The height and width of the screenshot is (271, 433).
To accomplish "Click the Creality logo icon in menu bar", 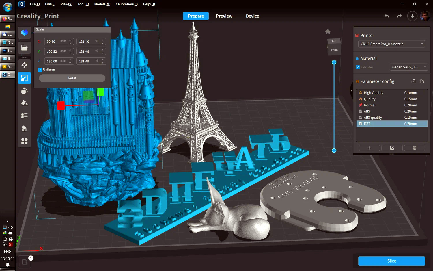I will pos(22,4).
